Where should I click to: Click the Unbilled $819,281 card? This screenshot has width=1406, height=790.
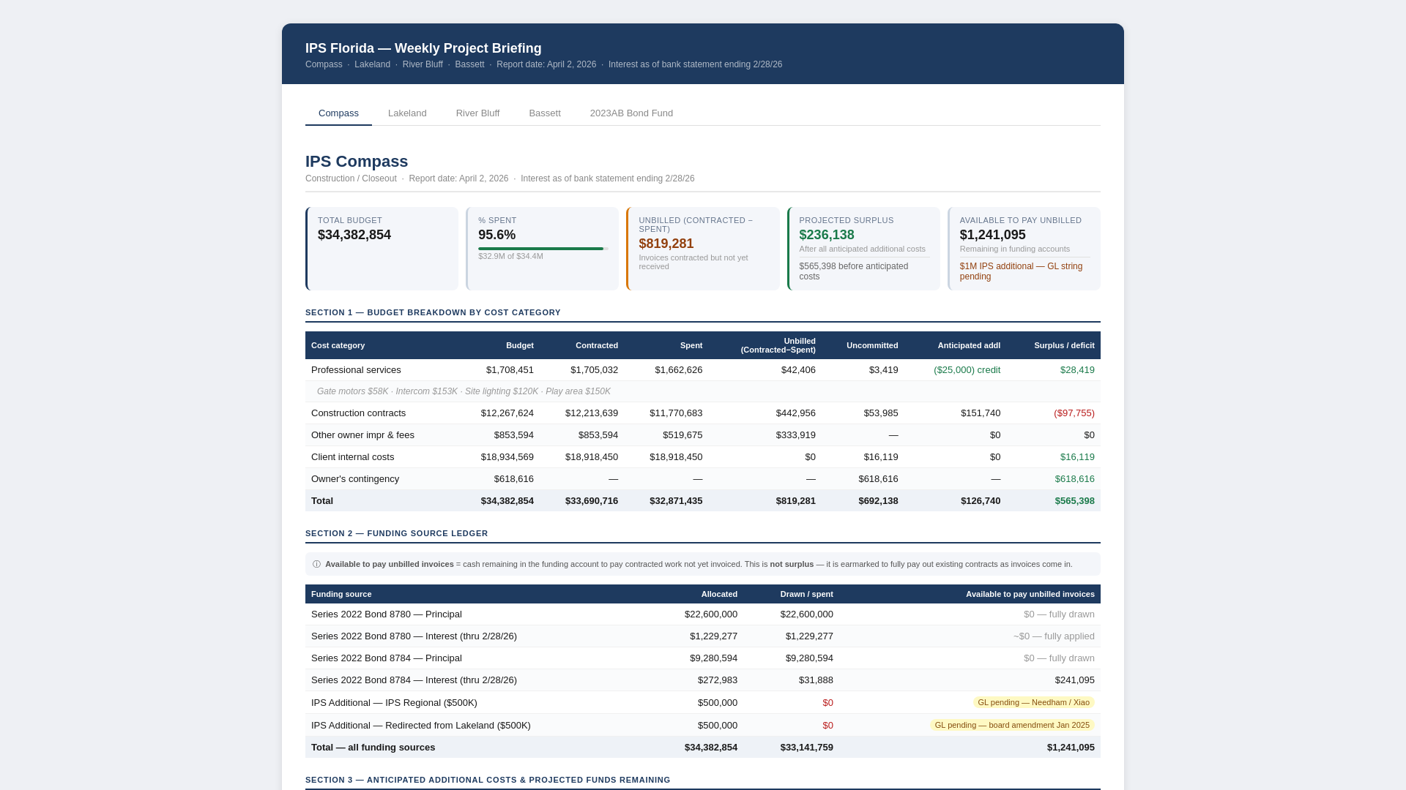(x=703, y=249)
